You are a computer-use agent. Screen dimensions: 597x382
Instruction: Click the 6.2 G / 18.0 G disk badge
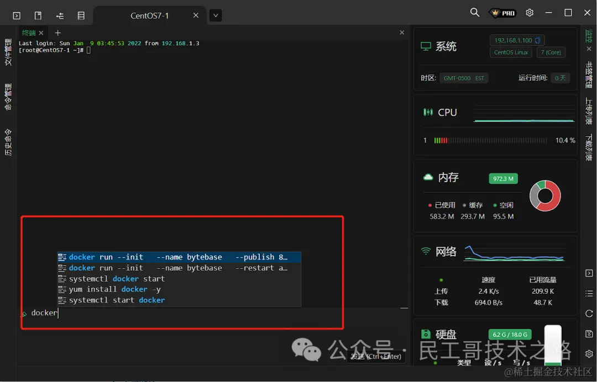click(x=510, y=335)
